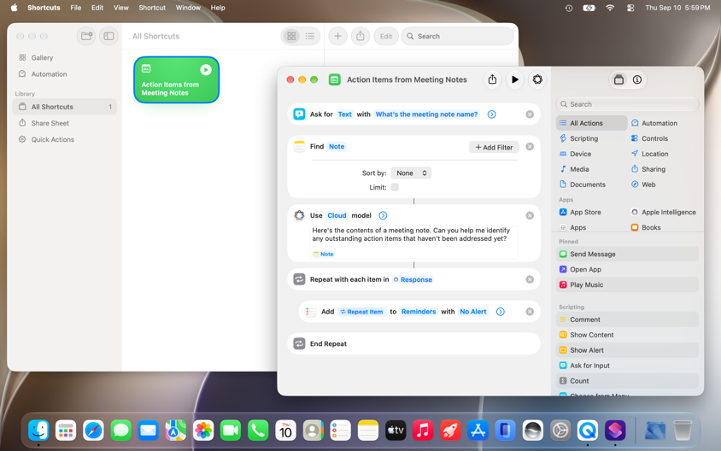The width and height of the screenshot is (721, 451).
Task: Search actions in the library search field
Action: 627,104
